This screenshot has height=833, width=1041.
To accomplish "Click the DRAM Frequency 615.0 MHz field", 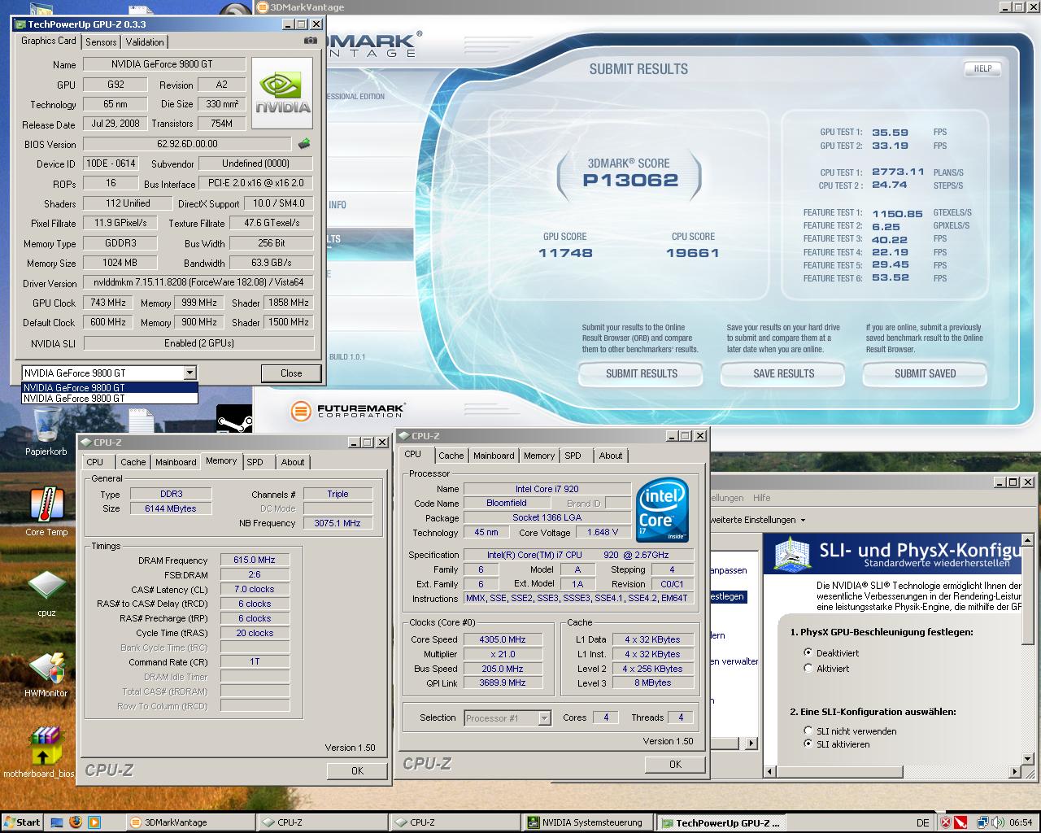I will click(x=255, y=560).
